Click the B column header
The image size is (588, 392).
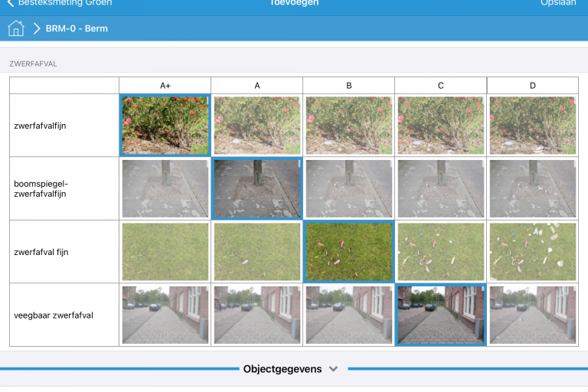tap(348, 85)
